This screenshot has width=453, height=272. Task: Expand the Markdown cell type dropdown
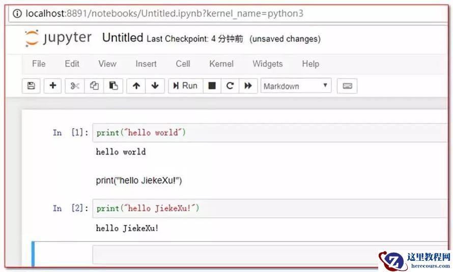pos(296,86)
